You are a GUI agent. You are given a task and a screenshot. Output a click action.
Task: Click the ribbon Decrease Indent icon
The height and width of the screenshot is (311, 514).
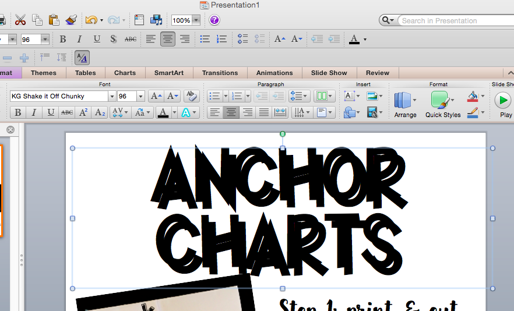(262, 96)
